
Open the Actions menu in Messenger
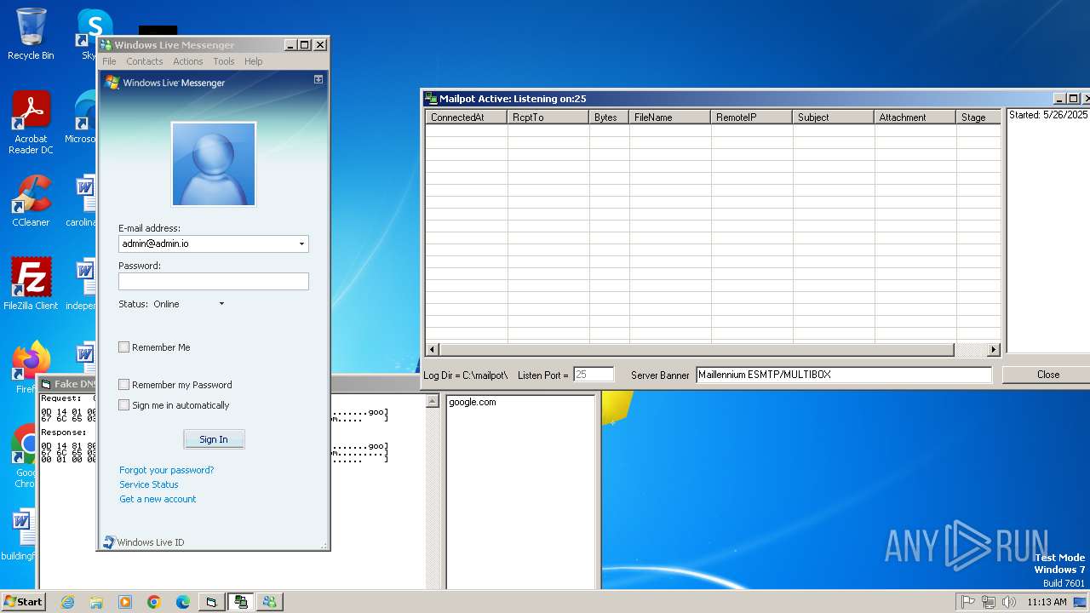click(188, 61)
